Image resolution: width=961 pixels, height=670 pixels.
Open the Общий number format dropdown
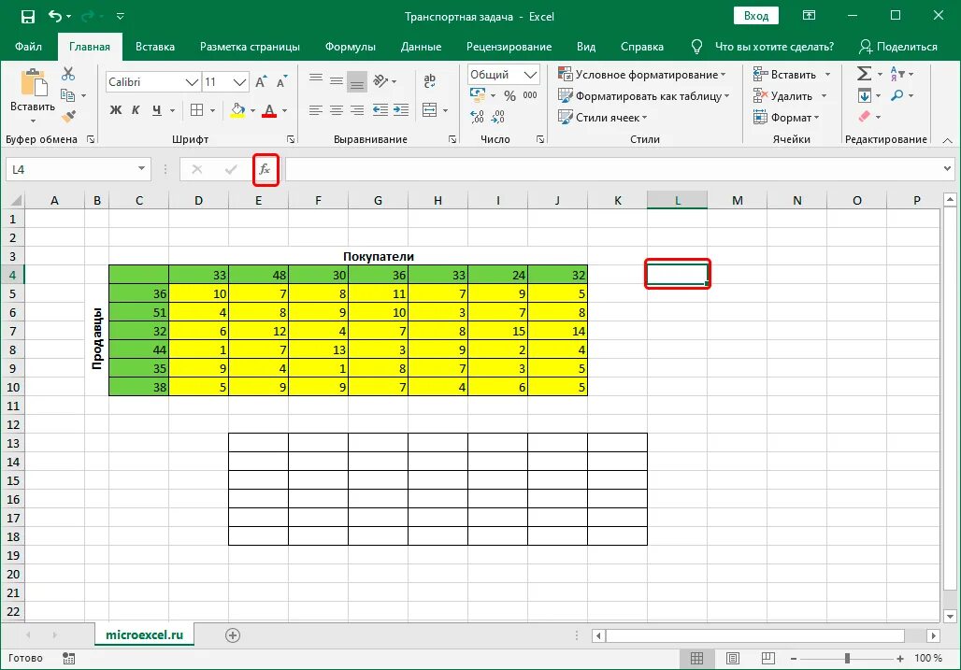[x=531, y=75]
